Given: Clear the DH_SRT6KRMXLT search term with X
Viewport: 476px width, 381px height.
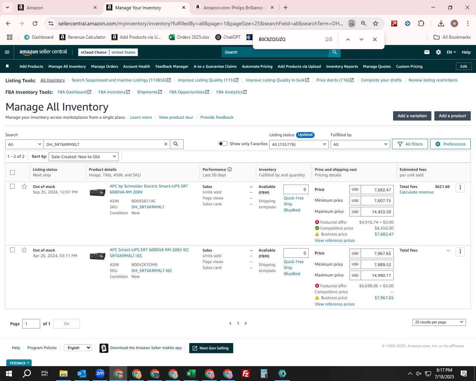Looking at the screenshot, I should [x=166, y=144].
